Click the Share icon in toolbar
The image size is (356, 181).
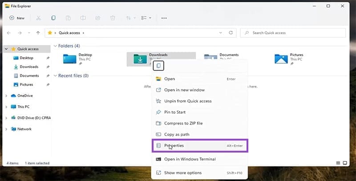coord(97,18)
